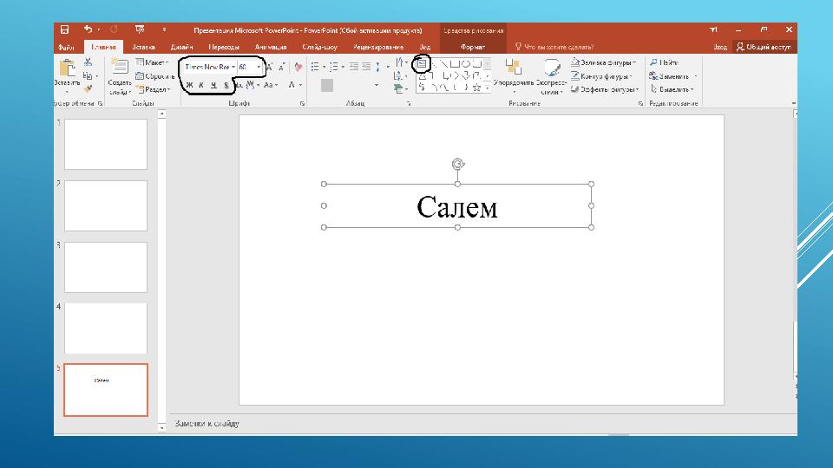Select the Text Box shape icon
Screen dimensions: 833x468
click(422, 63)
